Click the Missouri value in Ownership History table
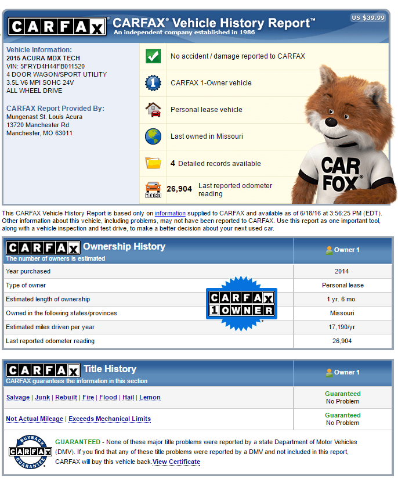 point(342,313)
